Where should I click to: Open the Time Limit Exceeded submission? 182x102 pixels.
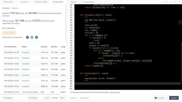pyautogui.click(x=30, y=92)
